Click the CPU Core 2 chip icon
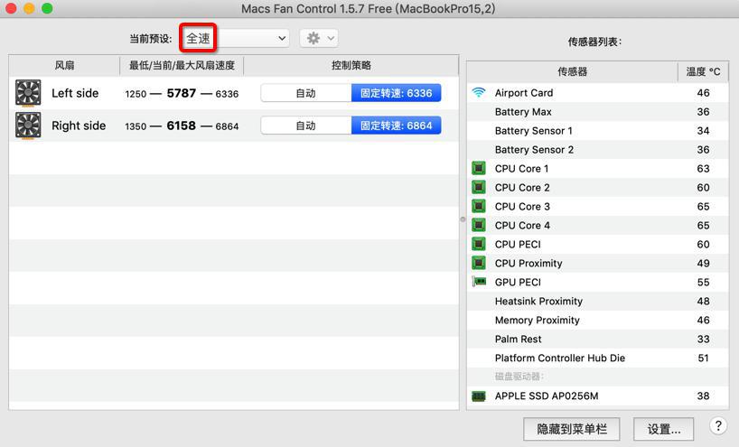This screenshot has width=739, height=447. [x=479, y=187]
